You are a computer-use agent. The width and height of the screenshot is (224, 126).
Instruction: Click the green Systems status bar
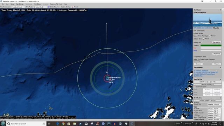point(211,45)
